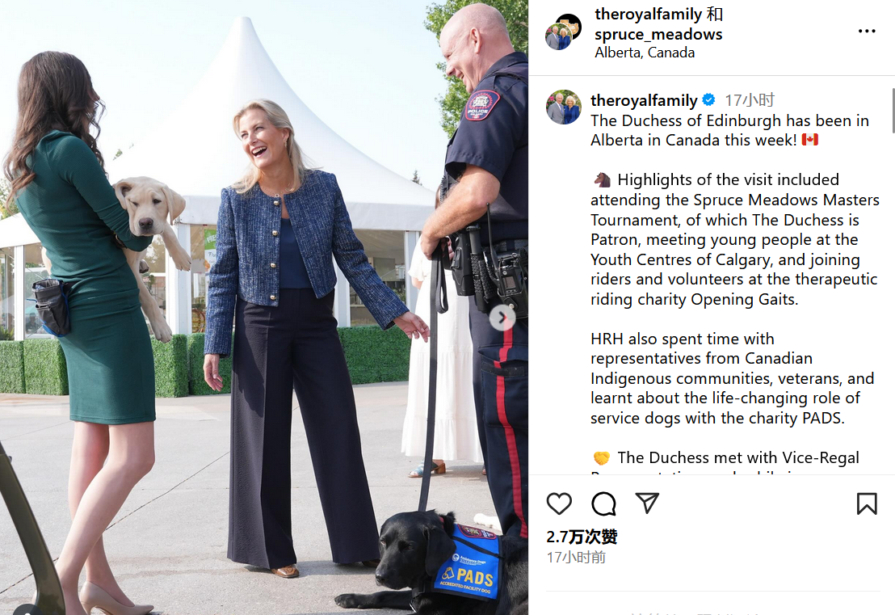Open spruce_meadows profile link

(x=658, y=35)
